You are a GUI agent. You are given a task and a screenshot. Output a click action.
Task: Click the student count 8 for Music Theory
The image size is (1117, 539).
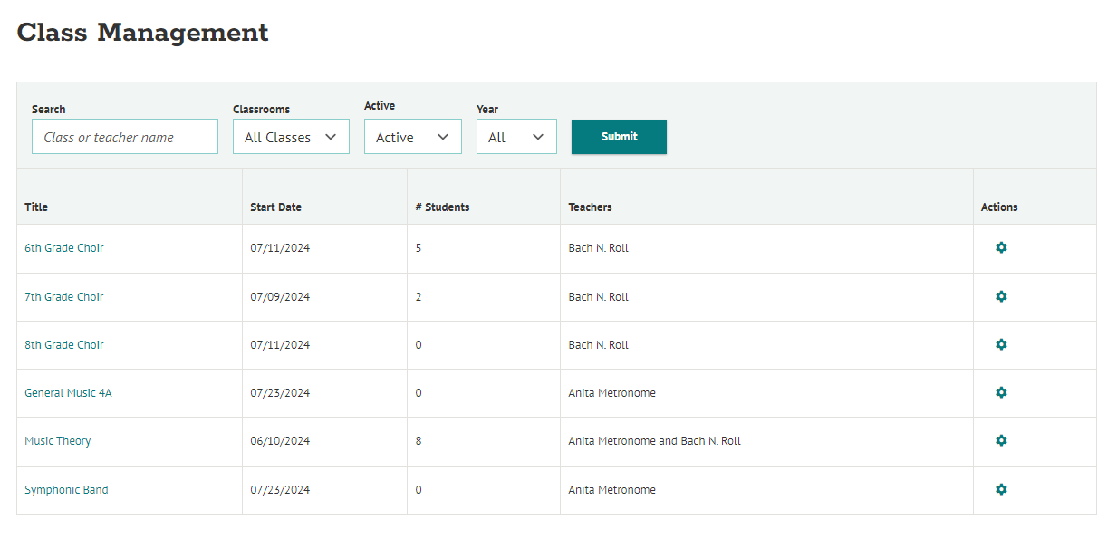419,441
